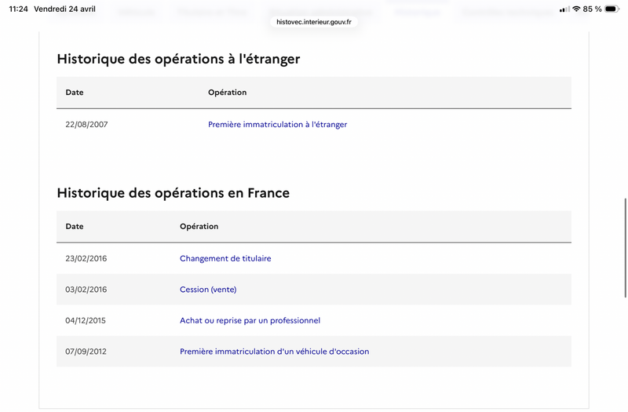This screenshot has width=628, height=412.
Task: Tap the Wi-Fi status icon
Action: tap(576, 9)
